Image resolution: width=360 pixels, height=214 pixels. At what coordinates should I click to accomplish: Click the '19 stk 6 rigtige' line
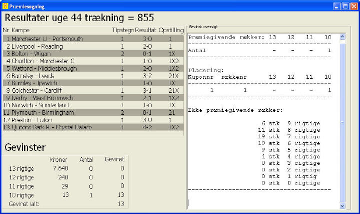[x=289, y=143]
